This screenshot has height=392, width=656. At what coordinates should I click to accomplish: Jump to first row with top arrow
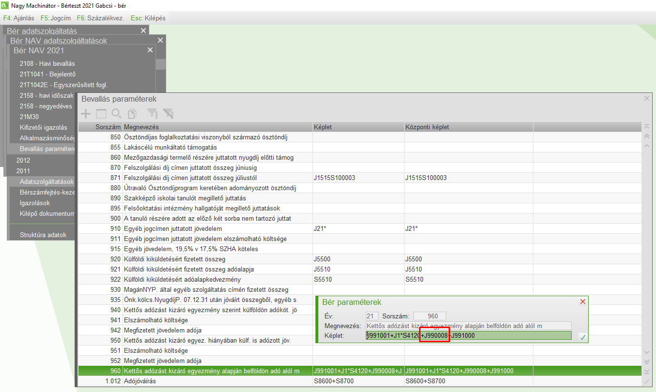(646, 126)
